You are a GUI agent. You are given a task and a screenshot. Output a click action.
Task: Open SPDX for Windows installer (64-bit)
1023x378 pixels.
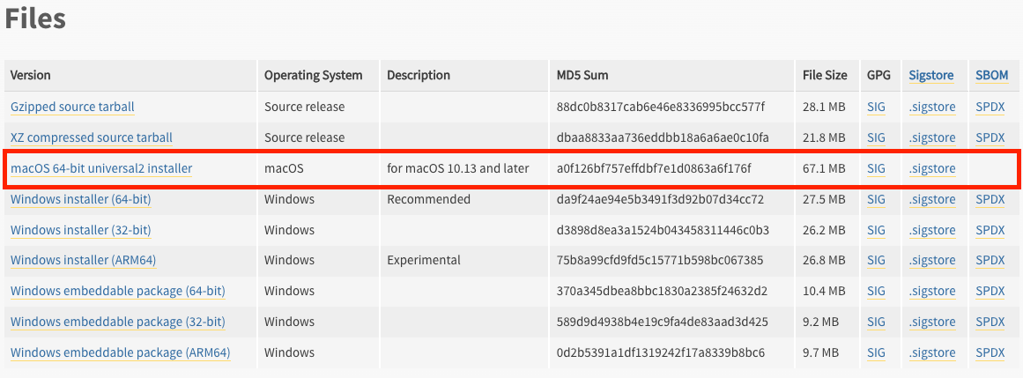coord(990,199)
